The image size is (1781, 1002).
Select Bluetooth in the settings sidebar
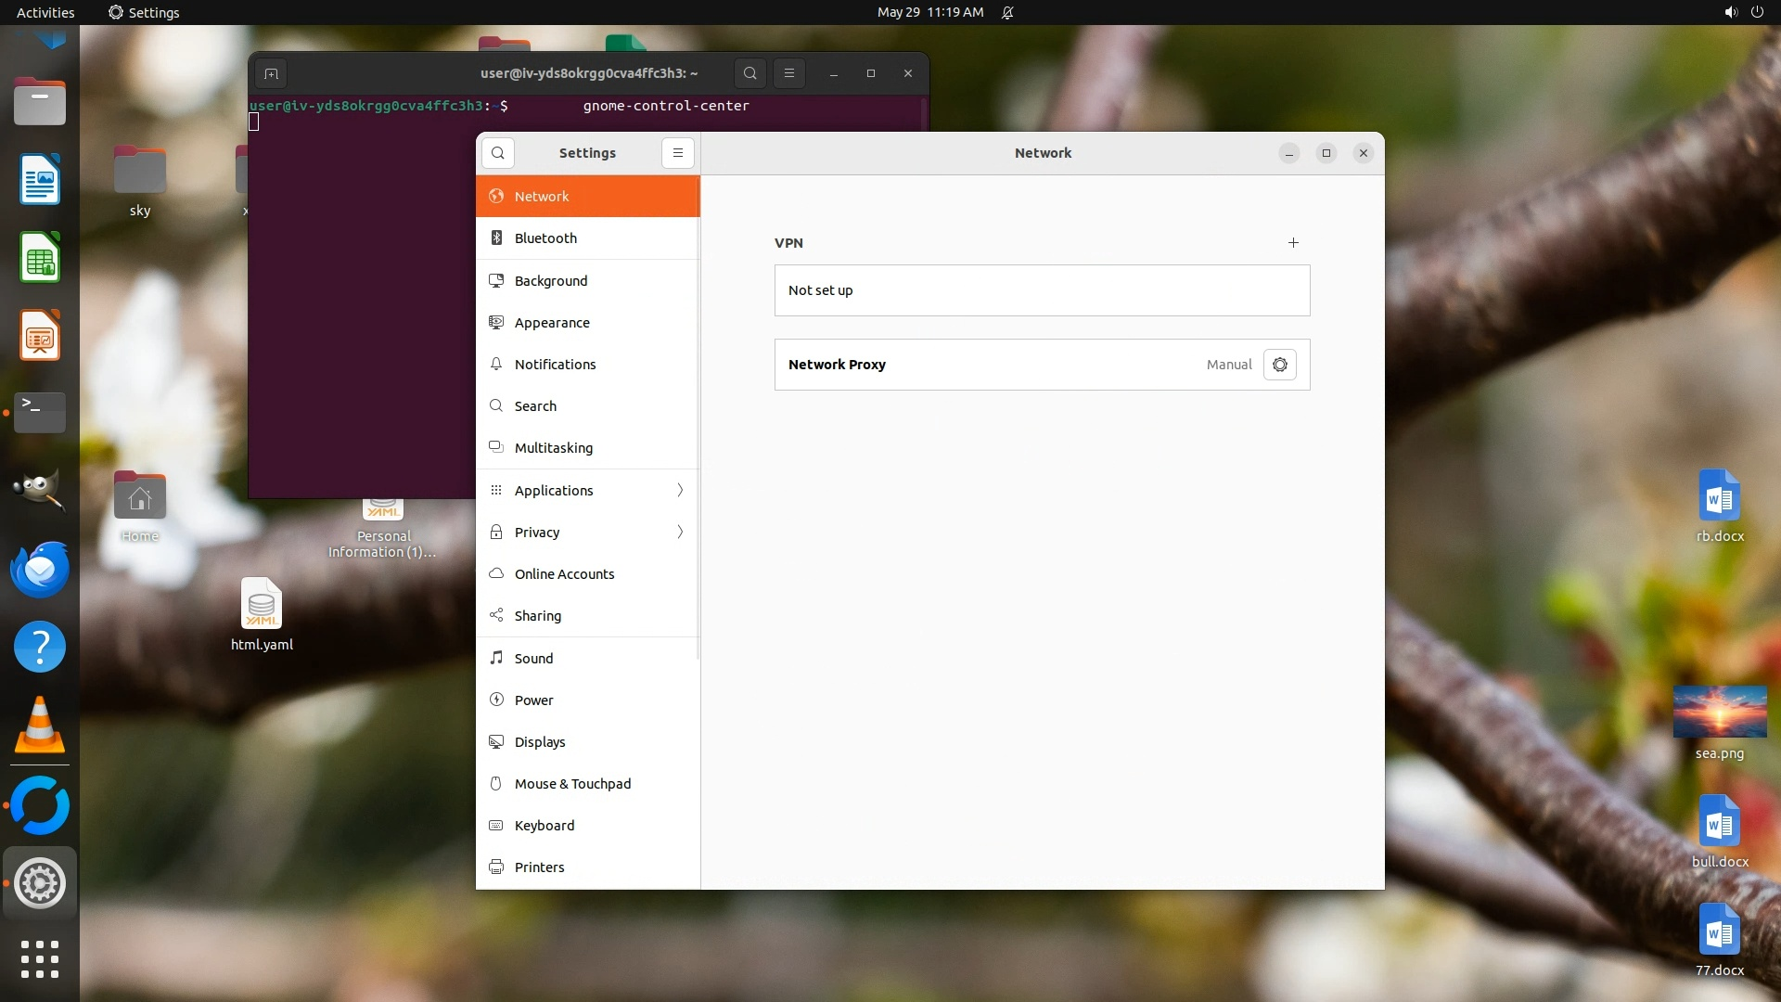pyautogui.click(x=545, y=238)
